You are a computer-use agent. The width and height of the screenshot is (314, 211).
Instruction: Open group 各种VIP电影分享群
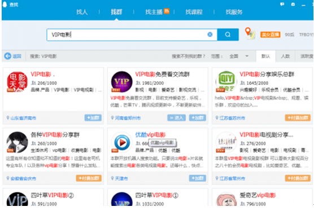point(55,135)
